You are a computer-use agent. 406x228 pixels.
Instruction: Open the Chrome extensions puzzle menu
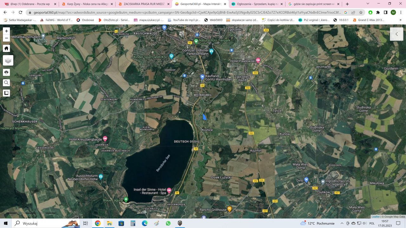378,12
